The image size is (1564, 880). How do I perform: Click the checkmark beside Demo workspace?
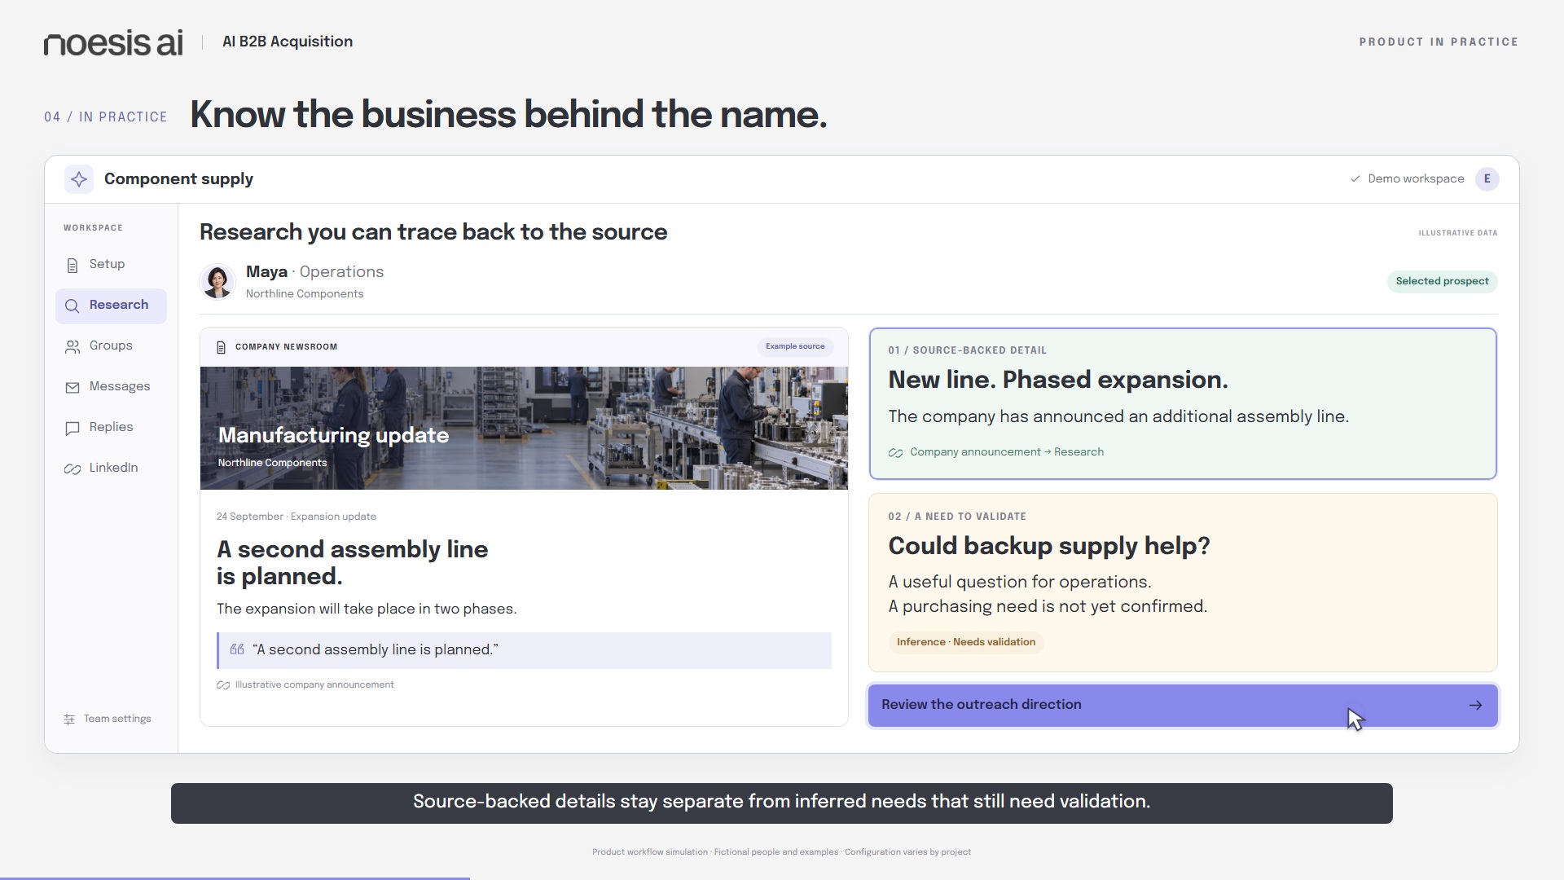[1355, 179]
